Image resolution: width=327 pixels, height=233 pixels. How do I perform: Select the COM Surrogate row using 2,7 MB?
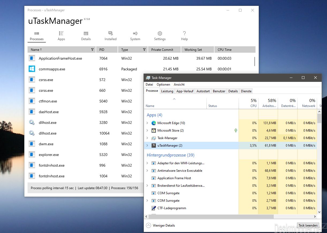[231, 201]
